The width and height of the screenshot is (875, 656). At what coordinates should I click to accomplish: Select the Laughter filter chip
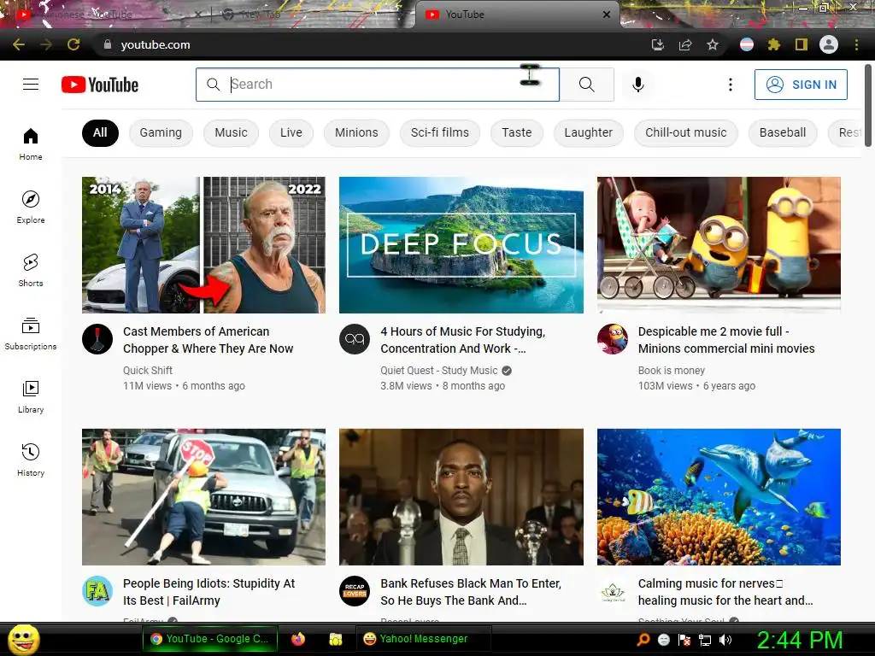[588, 132]
